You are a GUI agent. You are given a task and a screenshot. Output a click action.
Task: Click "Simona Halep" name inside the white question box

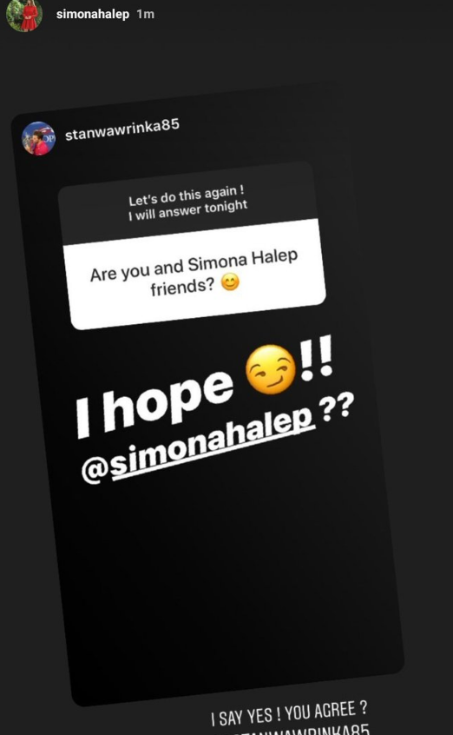(243, 260)
